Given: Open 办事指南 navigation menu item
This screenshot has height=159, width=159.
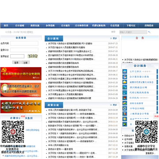Looking at the screenshot, I should coord(50,26).
